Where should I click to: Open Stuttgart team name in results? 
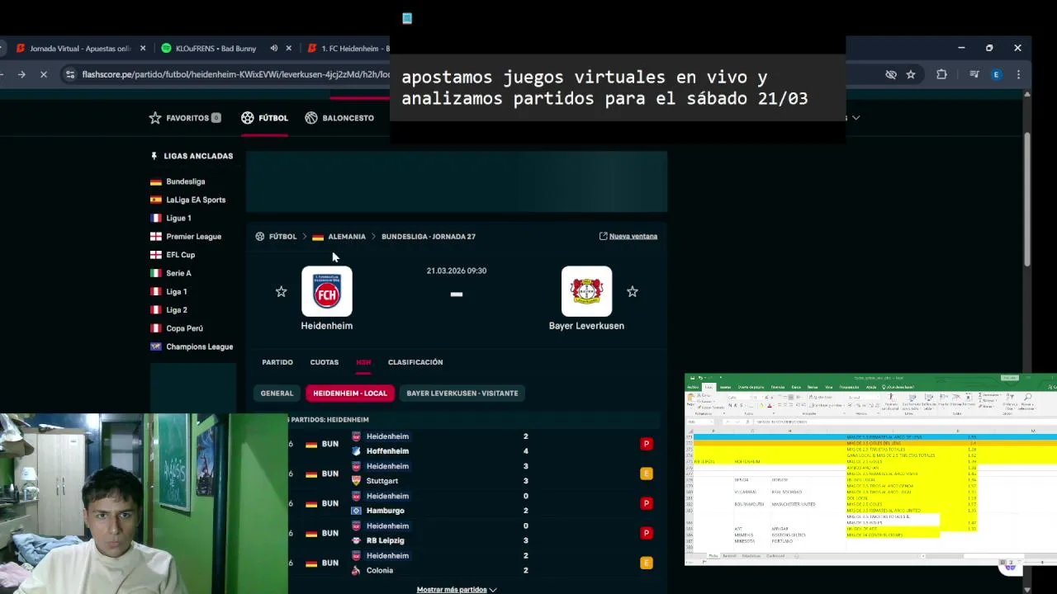(382, 481)
